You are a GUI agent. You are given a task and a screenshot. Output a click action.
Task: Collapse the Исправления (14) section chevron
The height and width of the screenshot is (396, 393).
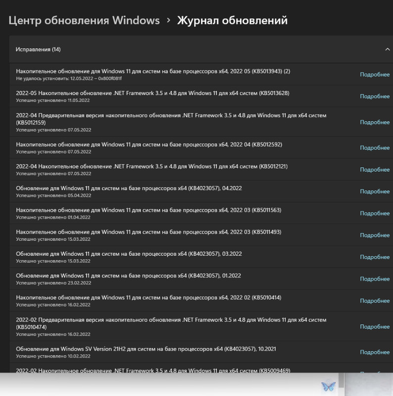click(387, 49)
